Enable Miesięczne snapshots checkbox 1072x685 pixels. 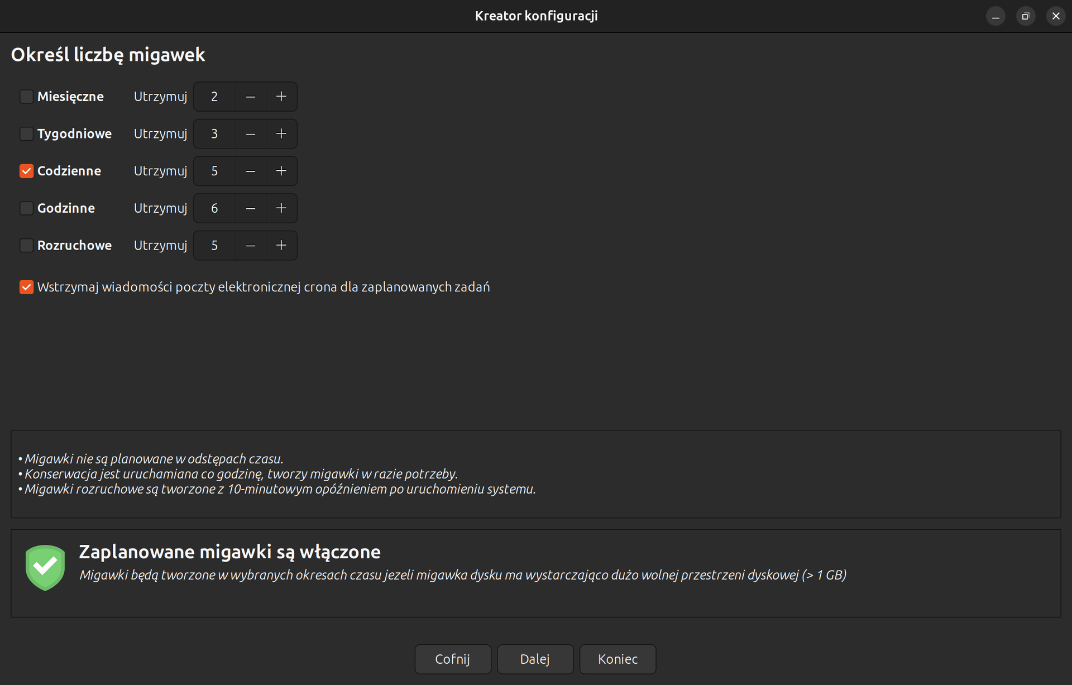pos(26,97)
